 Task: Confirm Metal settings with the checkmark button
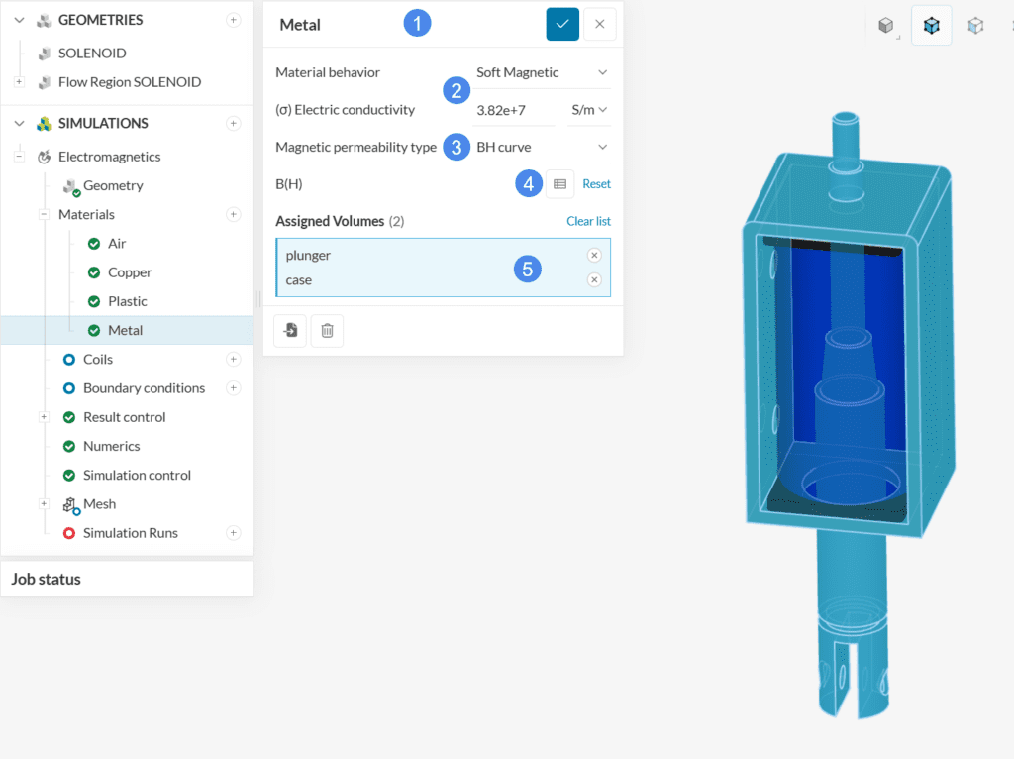562,24
